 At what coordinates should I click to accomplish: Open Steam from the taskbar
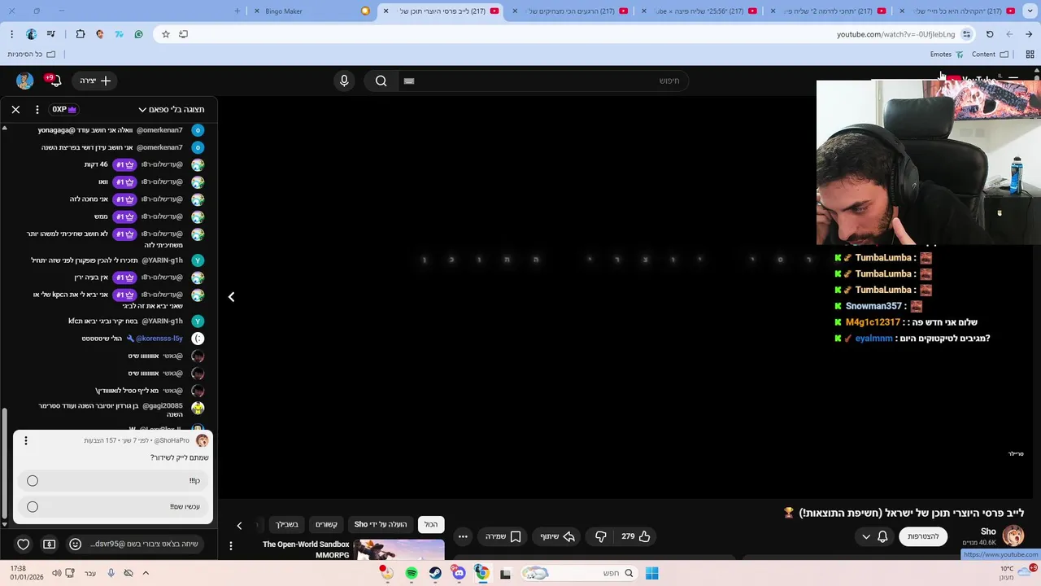tap(435, 573)
